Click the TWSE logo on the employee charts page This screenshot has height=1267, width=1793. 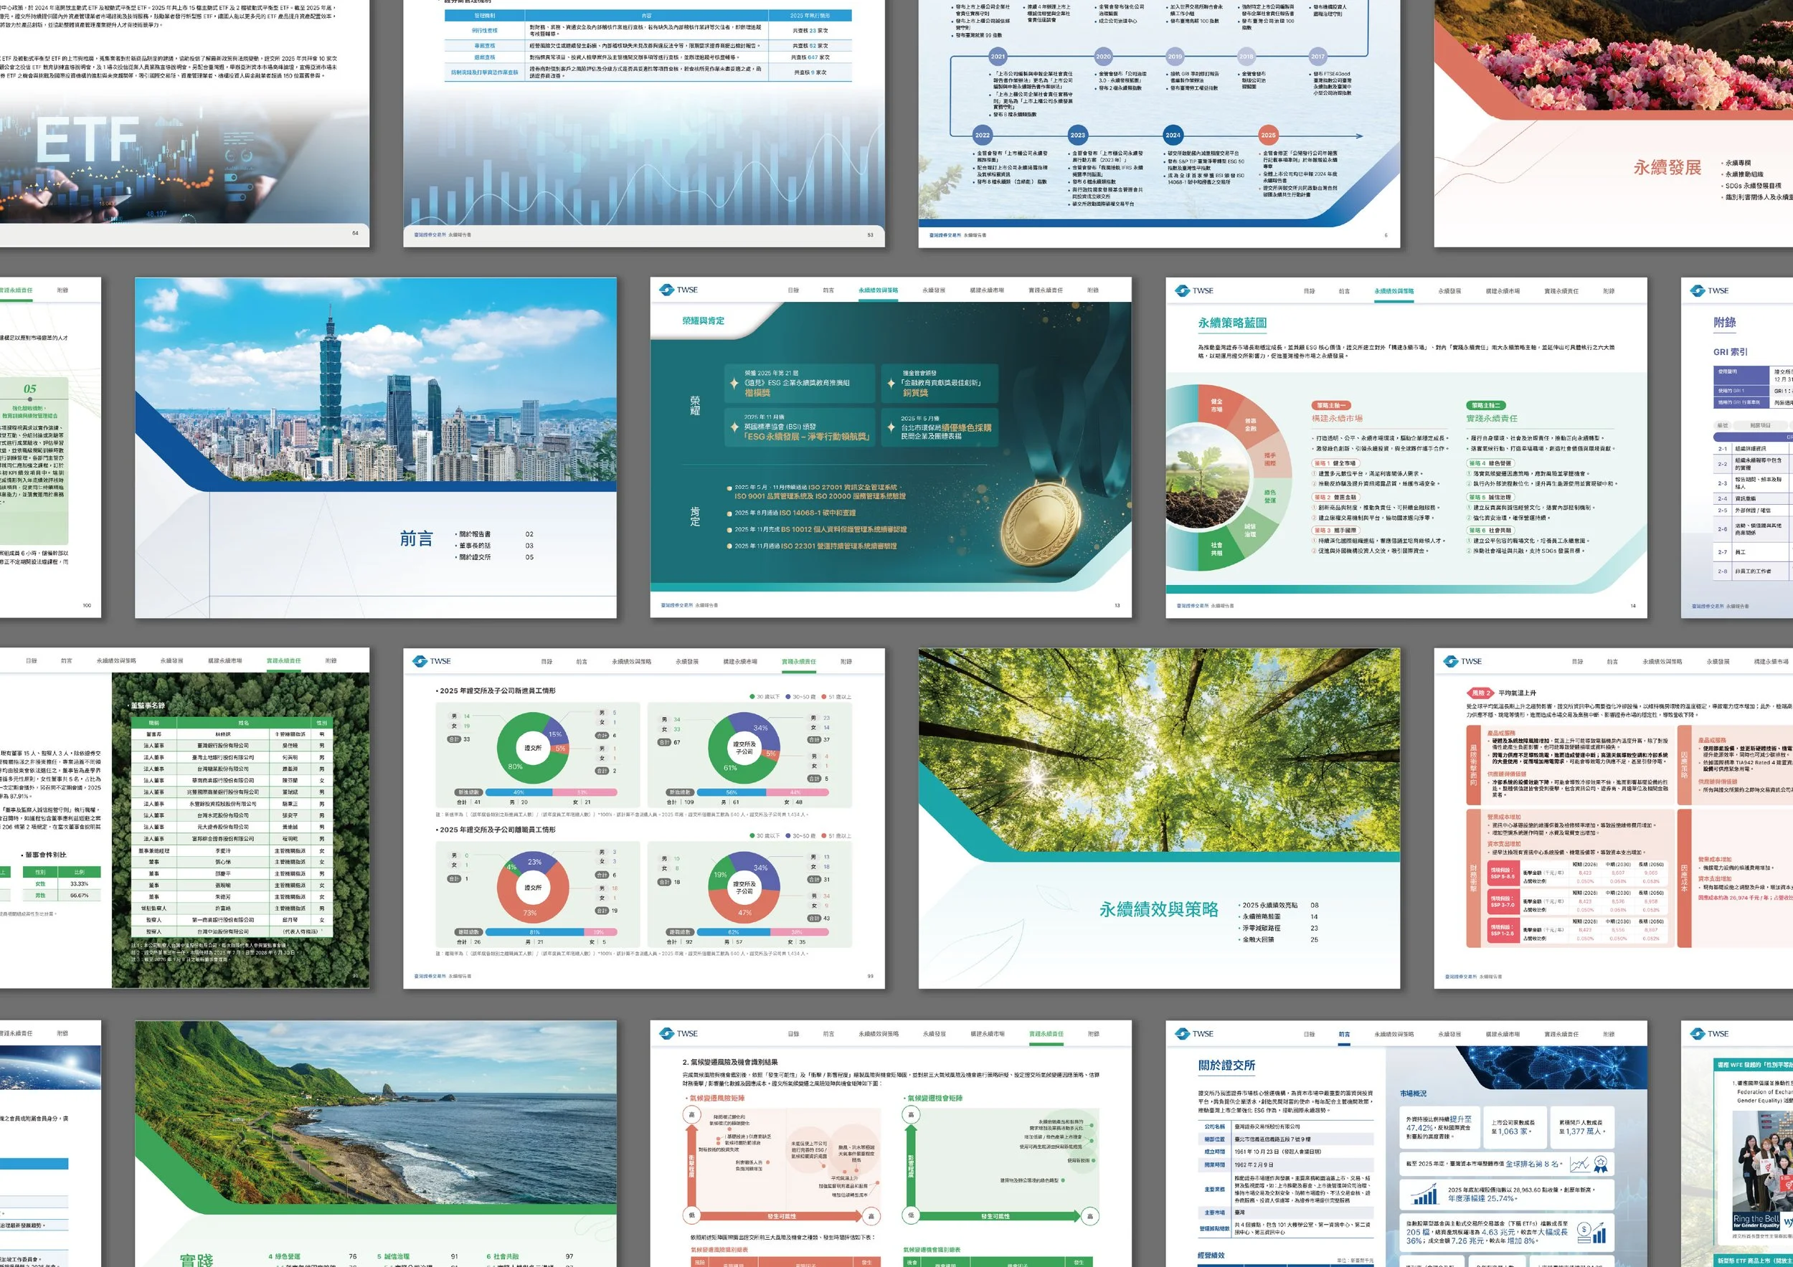tap(431, 661)
